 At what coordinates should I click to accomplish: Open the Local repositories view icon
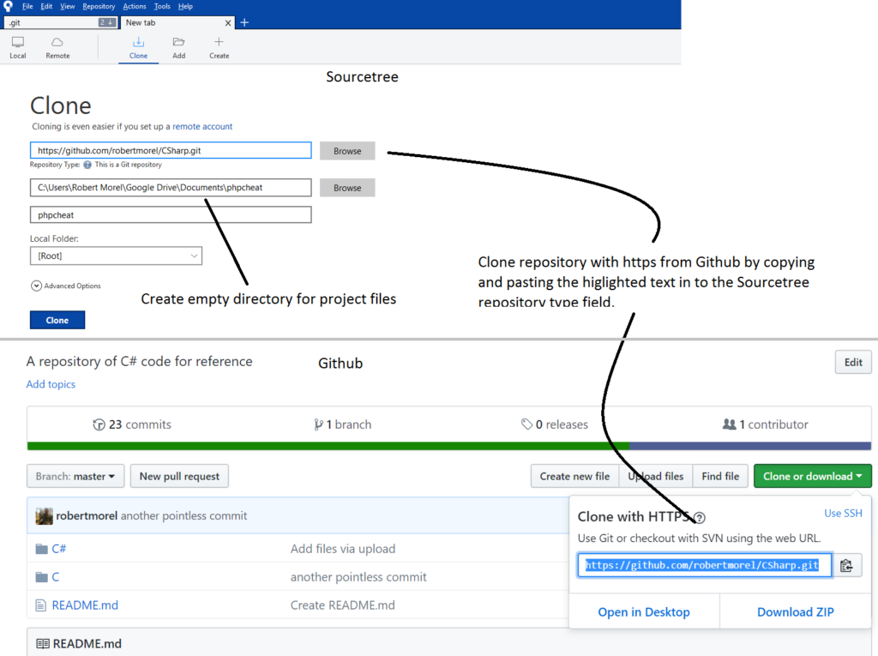[17, 41]
